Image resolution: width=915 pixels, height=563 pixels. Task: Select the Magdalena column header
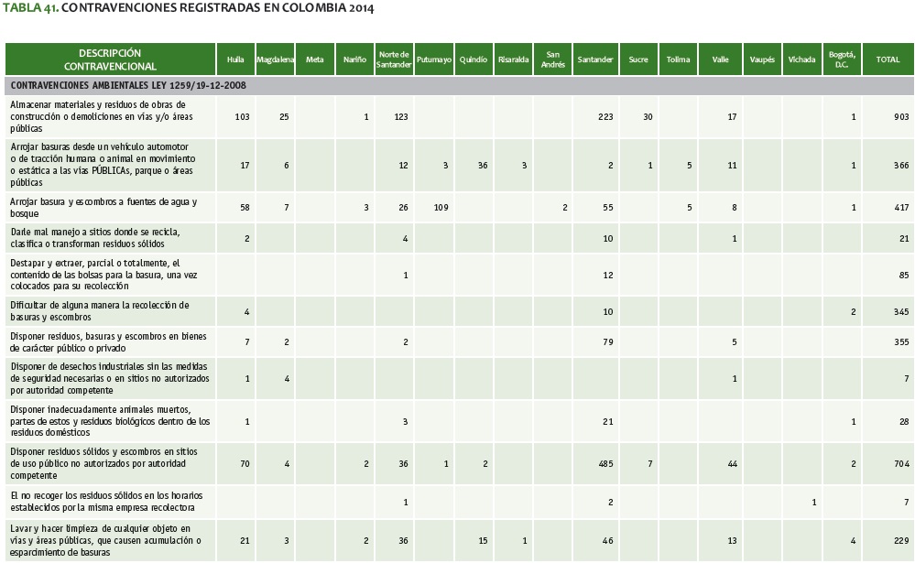coord(275,60)
